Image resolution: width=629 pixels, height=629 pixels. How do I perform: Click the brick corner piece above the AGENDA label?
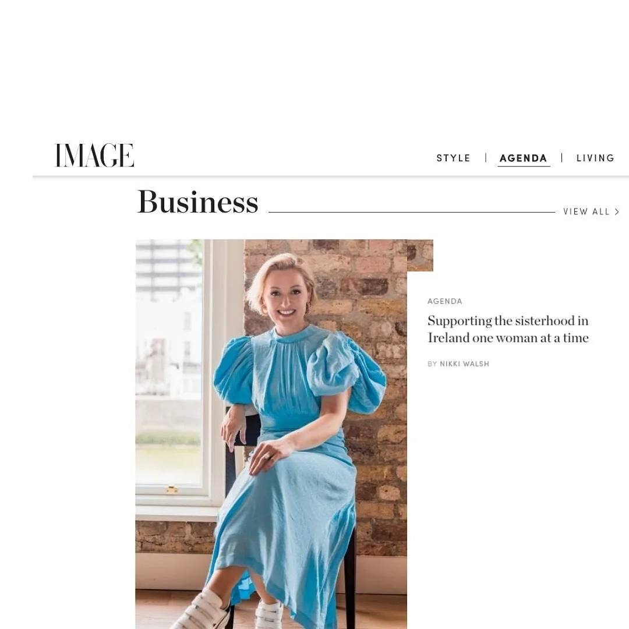(x=420, y=256)
